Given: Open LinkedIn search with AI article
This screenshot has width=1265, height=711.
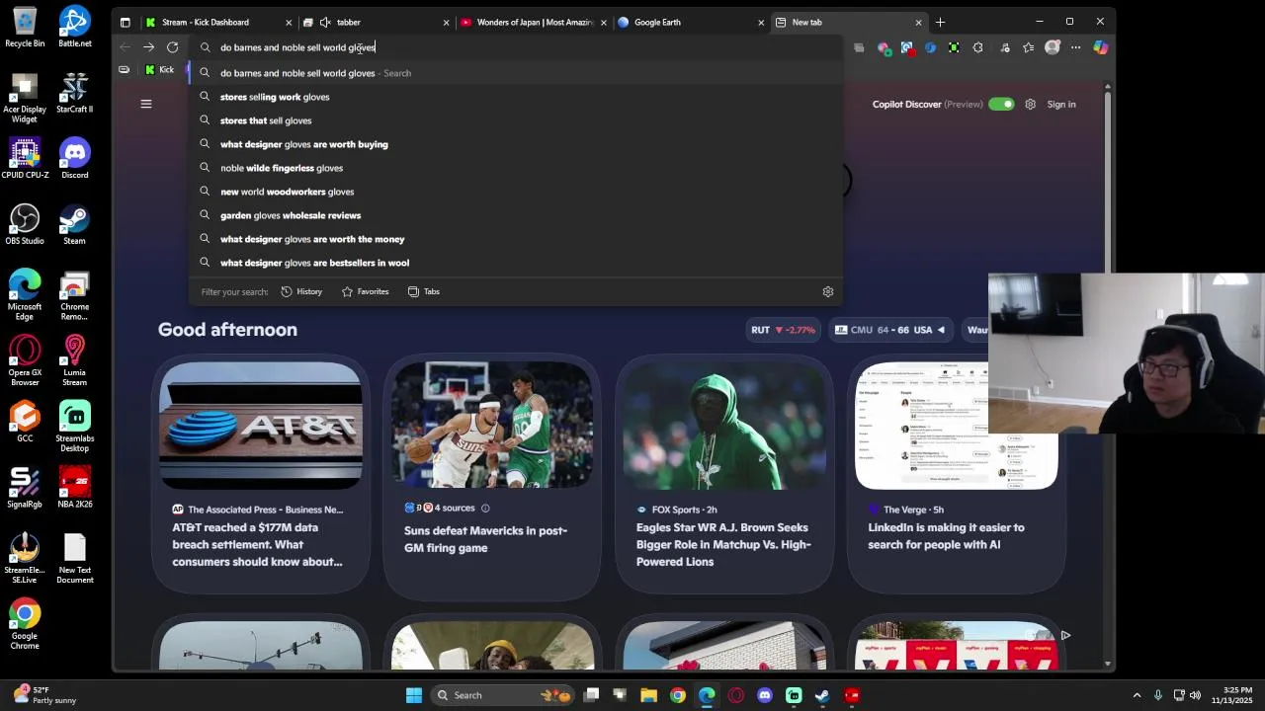Looking at the screenshot, I should 946,536.
